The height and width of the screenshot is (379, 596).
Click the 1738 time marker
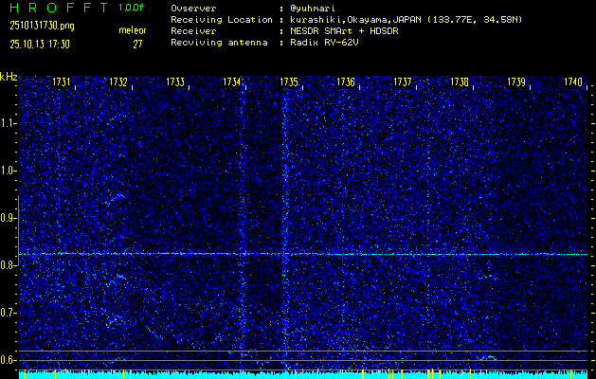(460, 83)
